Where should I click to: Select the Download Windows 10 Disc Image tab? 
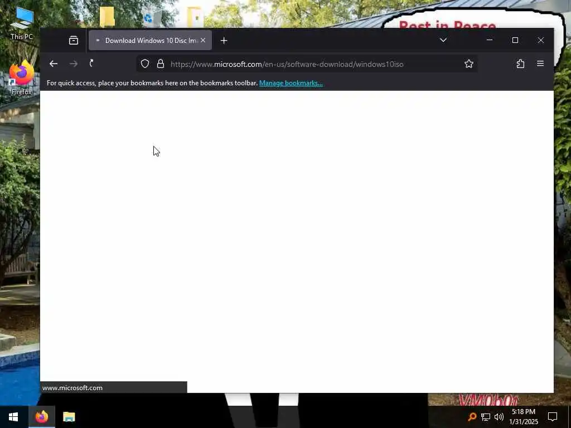(x=151, y=40)
